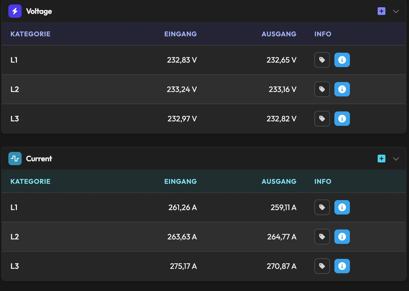Select the 264,77 A output value
The image size is (409, 291).
point(282,237)
